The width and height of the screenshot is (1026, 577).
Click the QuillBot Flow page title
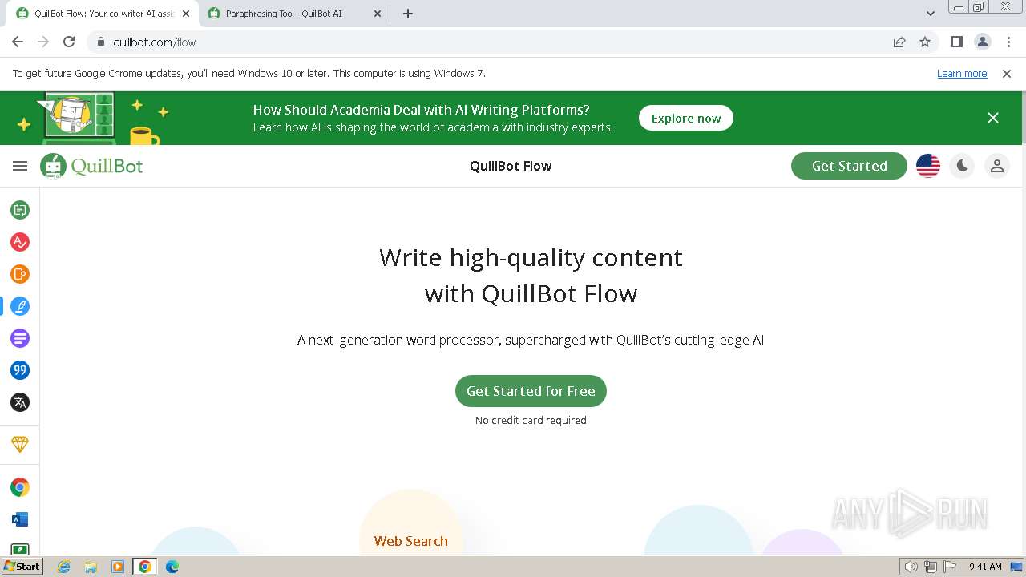511,166
